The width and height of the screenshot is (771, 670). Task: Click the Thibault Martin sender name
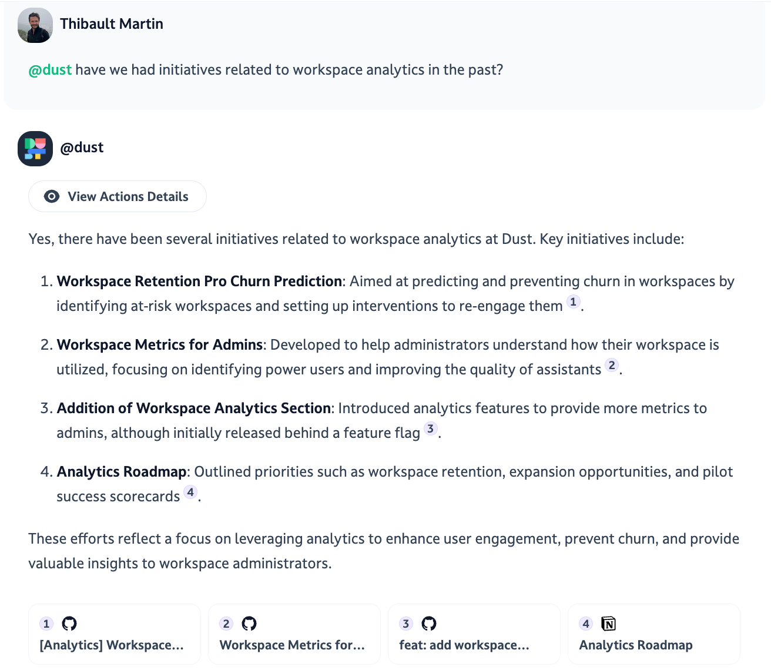coord(112,24)
